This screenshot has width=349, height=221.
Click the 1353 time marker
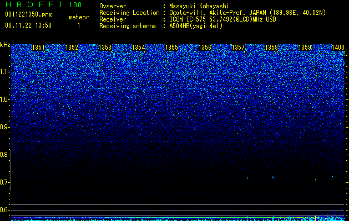pyautogui.click(x=105, y=48)
